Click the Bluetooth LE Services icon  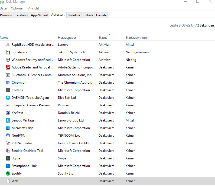(x=8, y=75)
